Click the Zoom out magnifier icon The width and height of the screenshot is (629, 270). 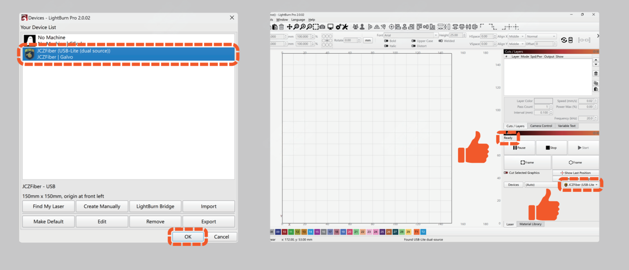309,27
